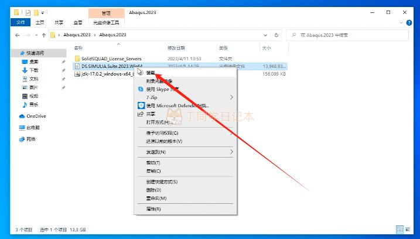Click the address bar folder icon

(x=53, y=35)
